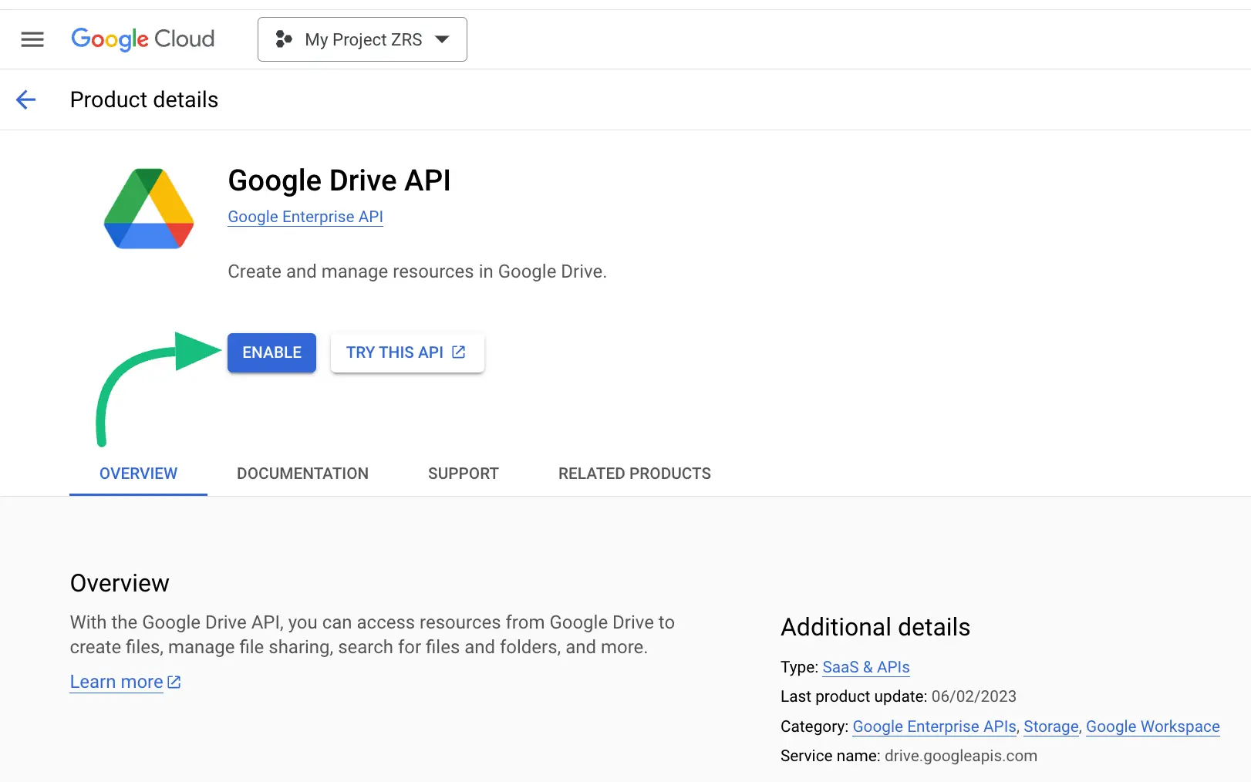Click the TRY THIS API button
The image size is (1251, 782).
pos(406,352)
